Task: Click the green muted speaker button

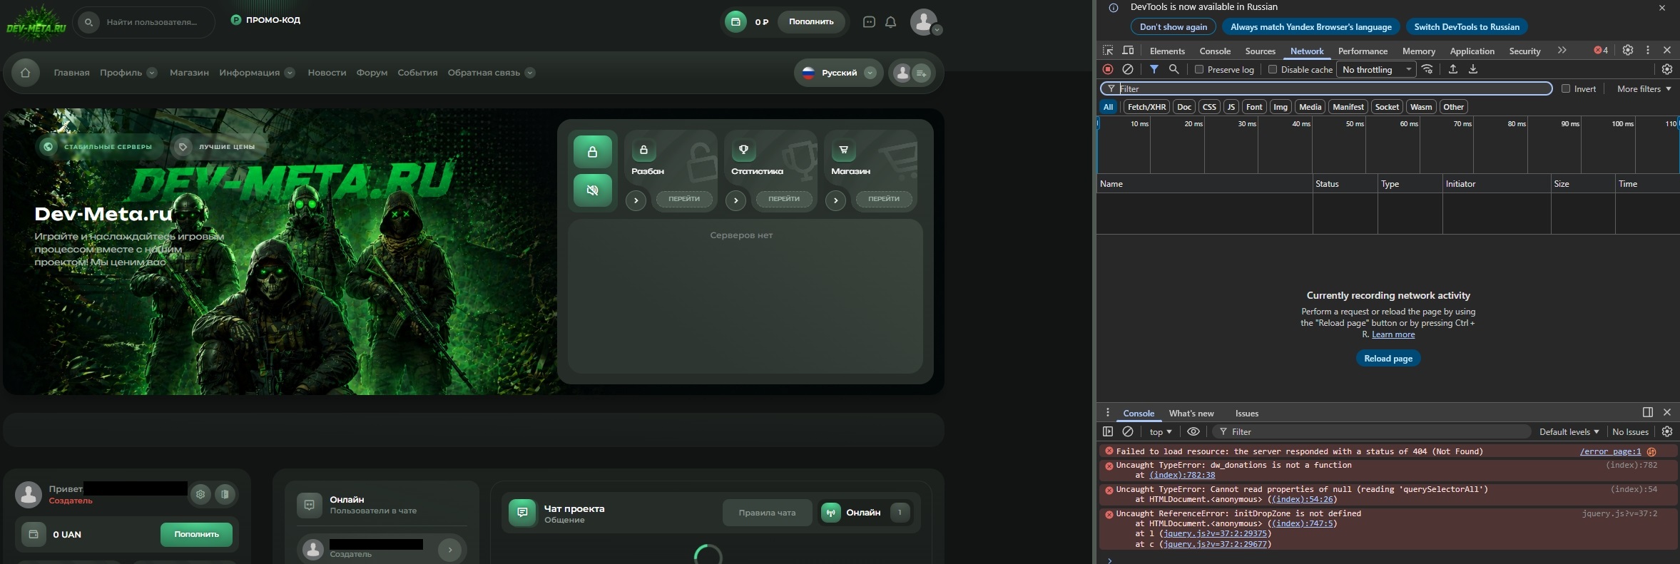Action: (593, 190)
